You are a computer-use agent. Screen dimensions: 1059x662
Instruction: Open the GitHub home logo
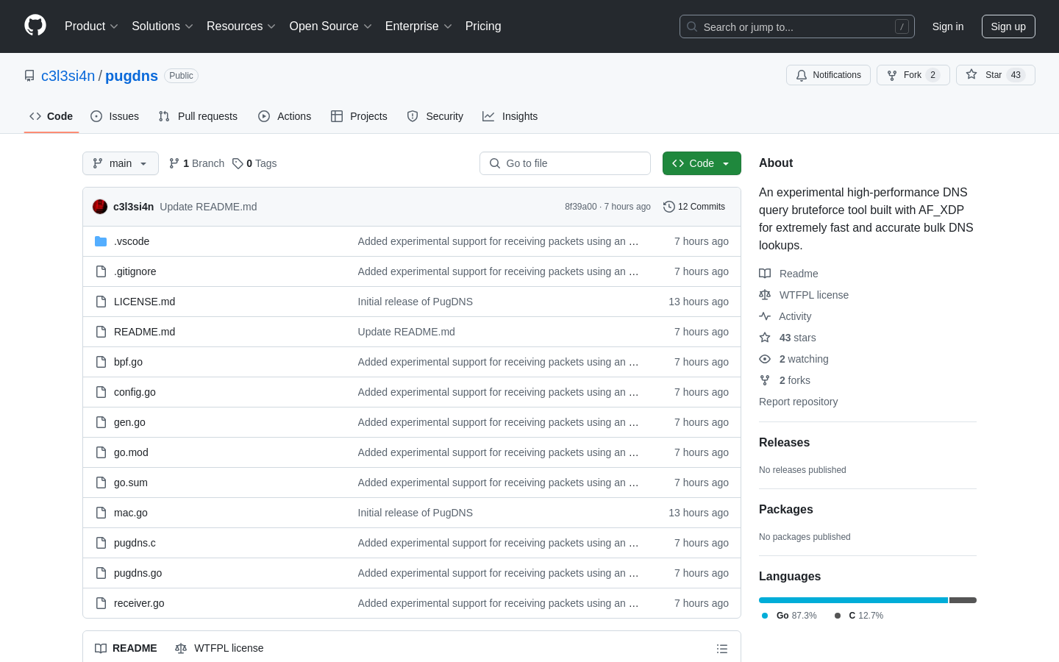pyautogui.click(x=35, y=26)
